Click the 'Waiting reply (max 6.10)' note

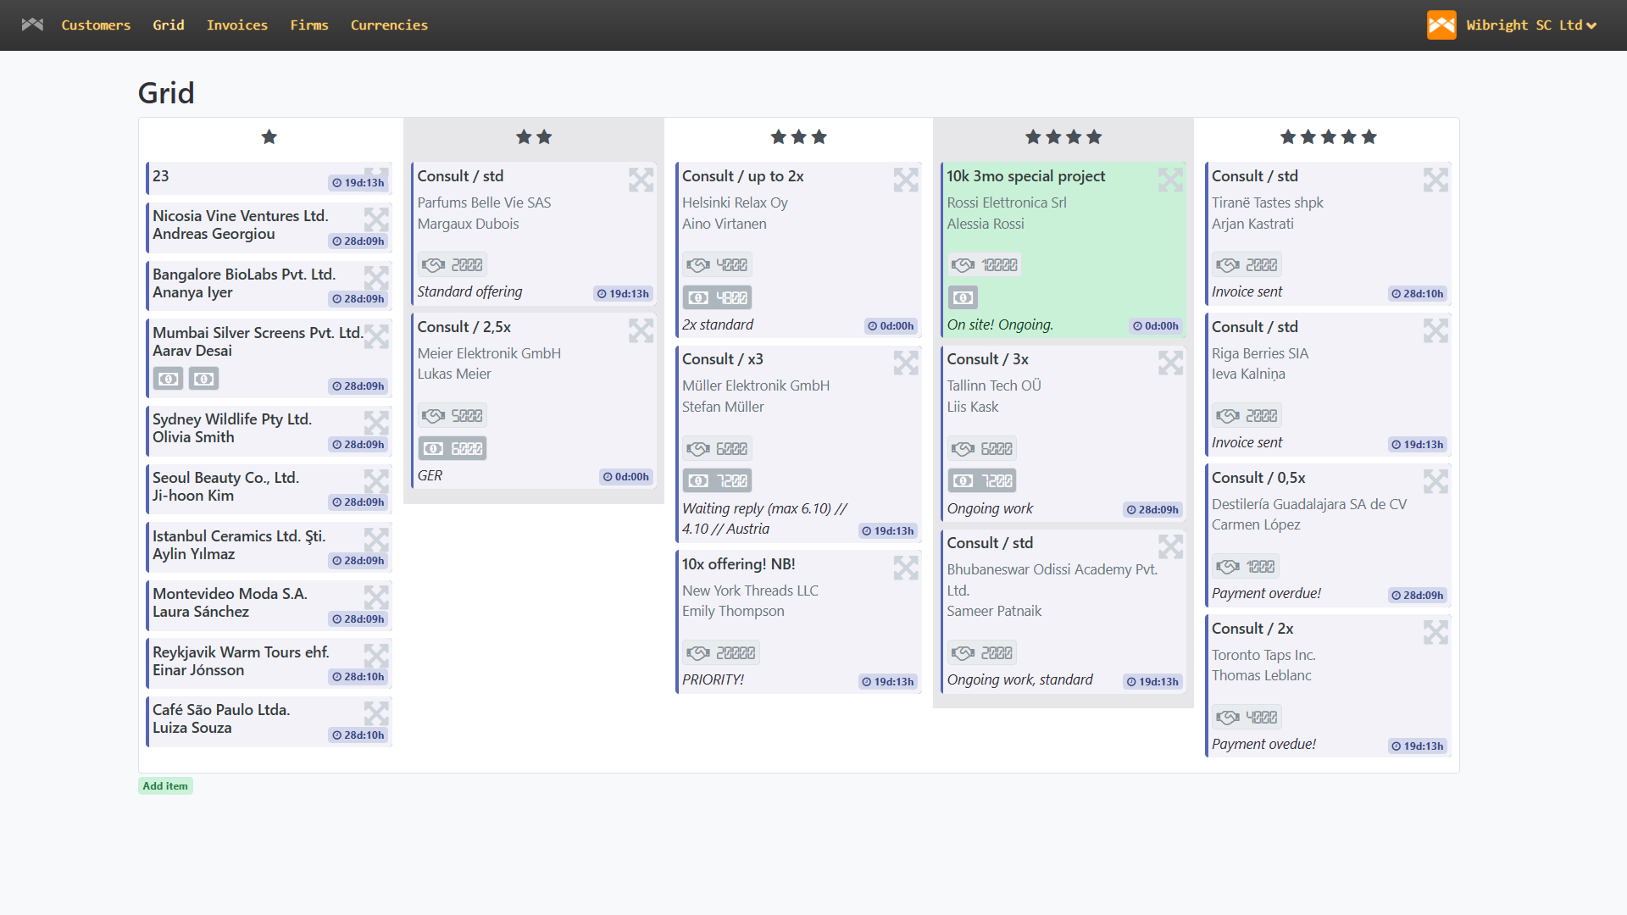[765, 518]
